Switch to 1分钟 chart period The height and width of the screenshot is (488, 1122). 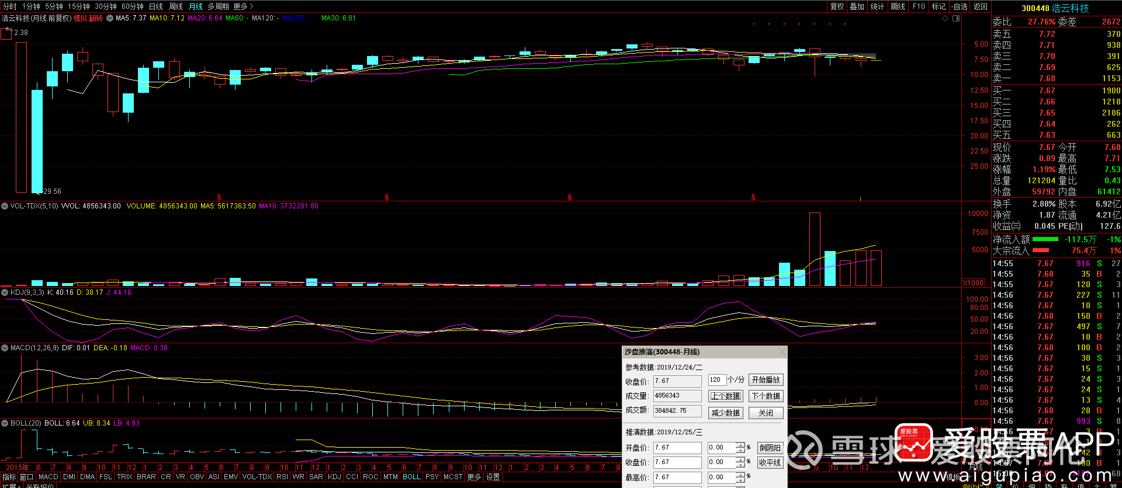(31, 6)
